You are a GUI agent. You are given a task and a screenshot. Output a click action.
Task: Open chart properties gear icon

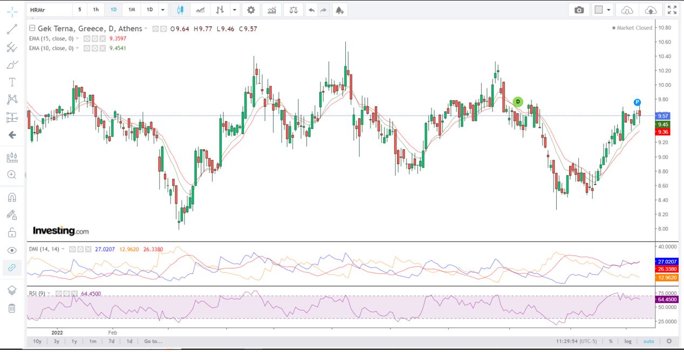click(x=251, y=10)
